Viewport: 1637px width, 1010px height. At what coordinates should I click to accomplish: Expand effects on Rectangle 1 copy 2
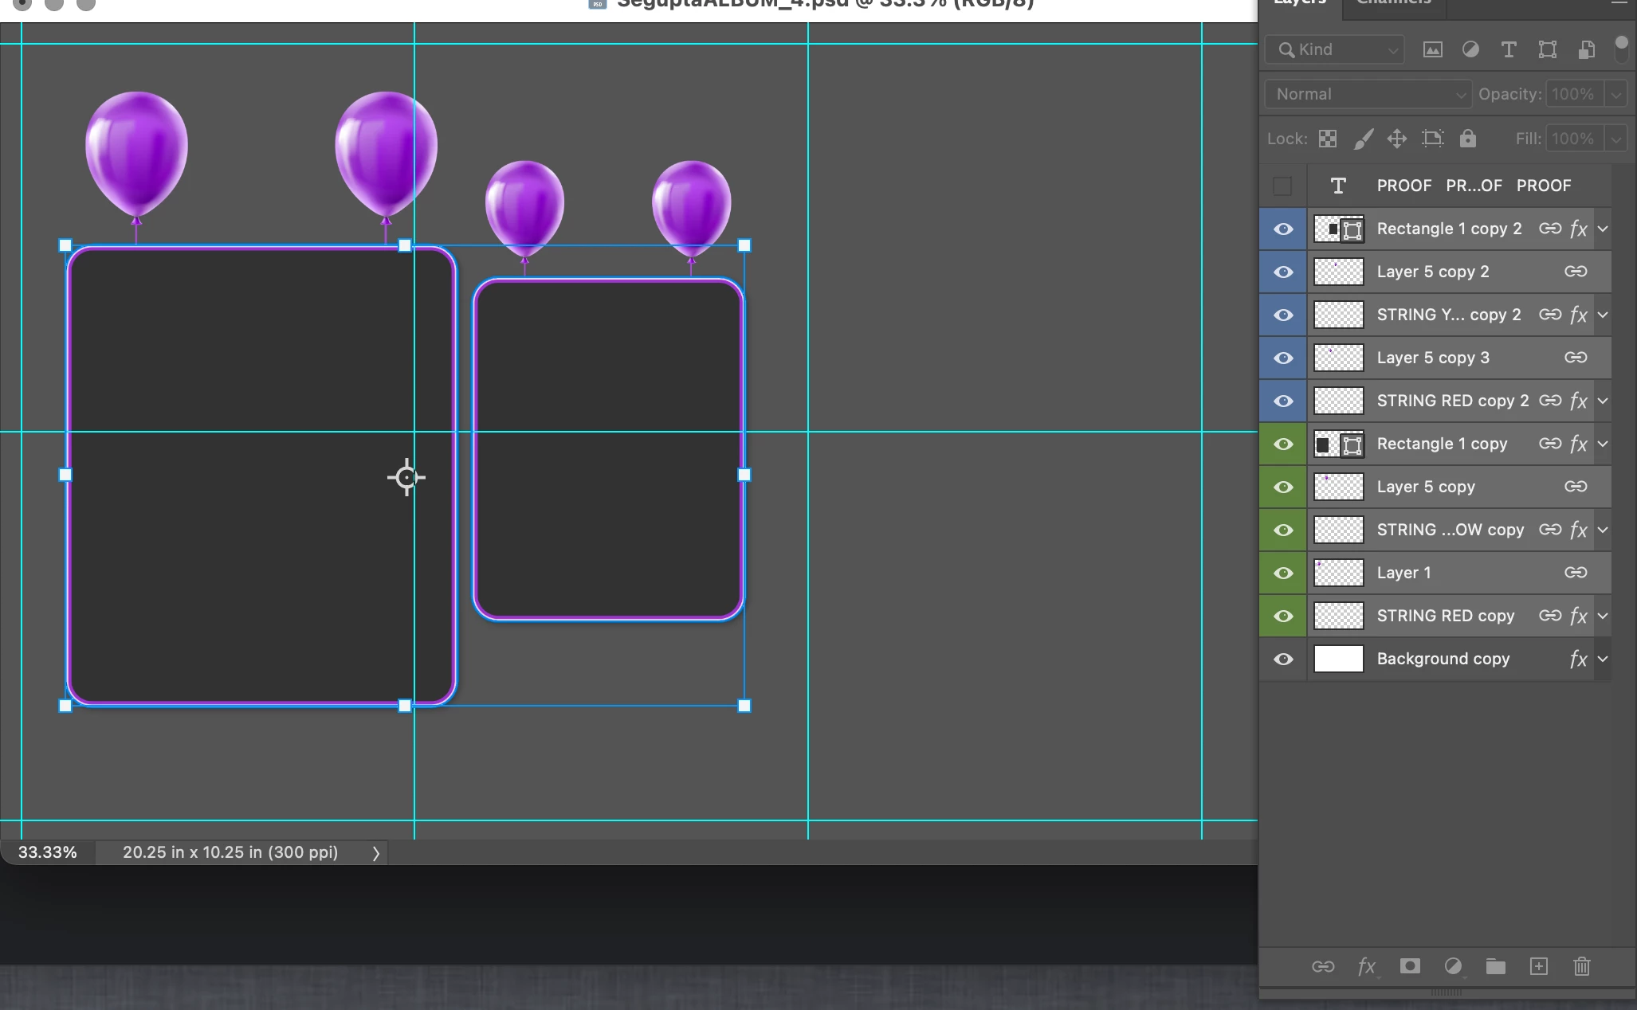1603,229
